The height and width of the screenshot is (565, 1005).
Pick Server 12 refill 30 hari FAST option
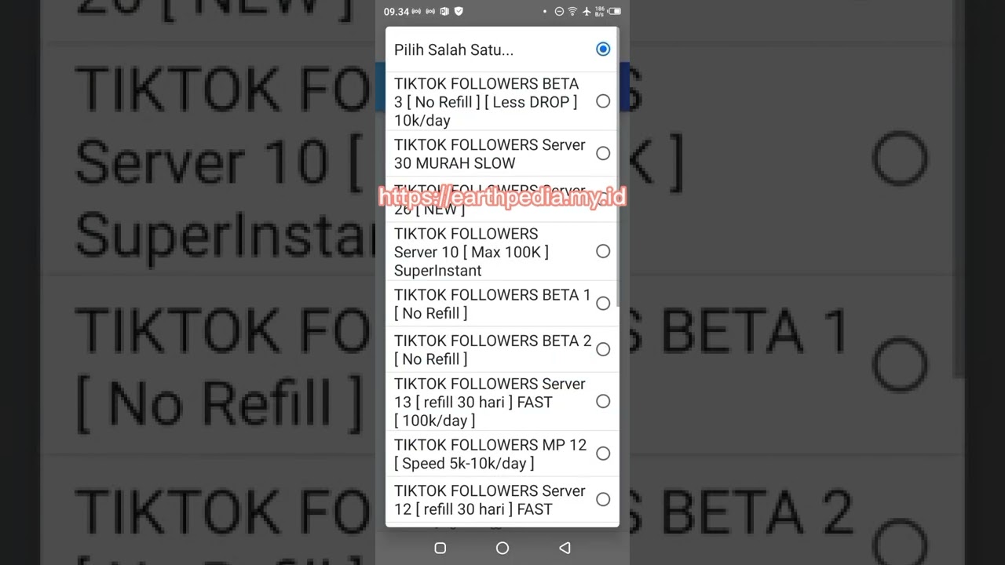603,499
